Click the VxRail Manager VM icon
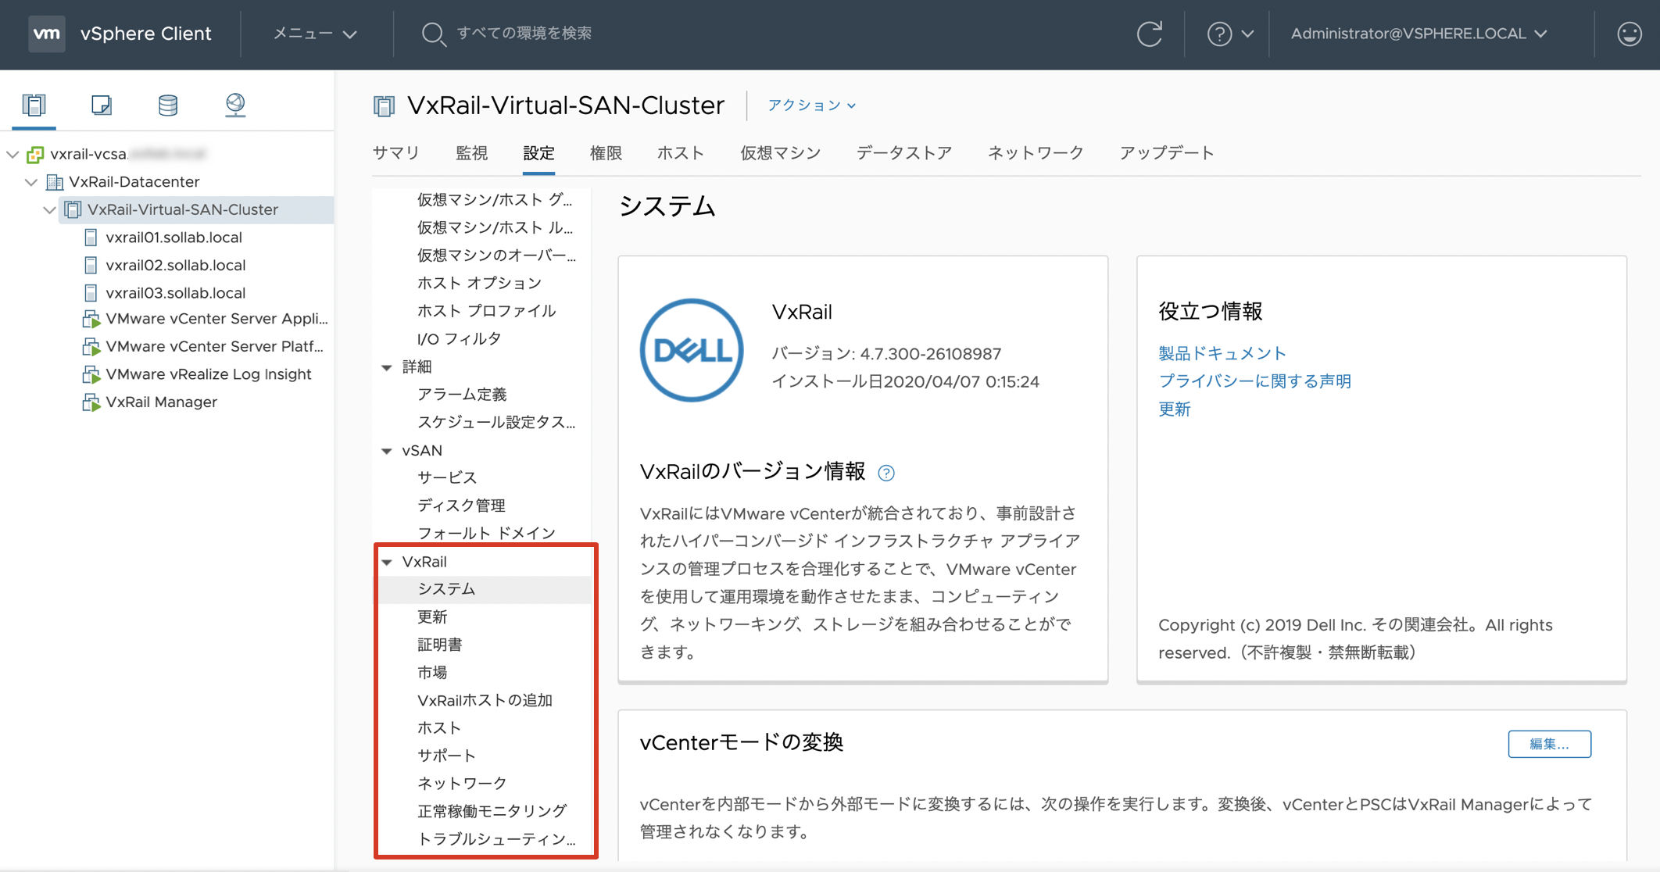The image size is (1660, 872). coord(91,402)
